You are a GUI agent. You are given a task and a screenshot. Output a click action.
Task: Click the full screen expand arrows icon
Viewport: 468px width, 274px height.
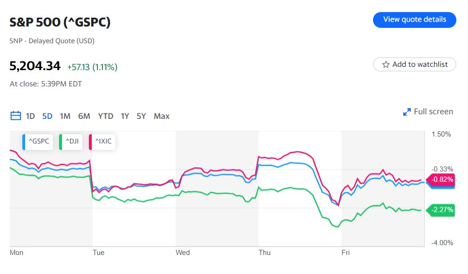(407, 112)
